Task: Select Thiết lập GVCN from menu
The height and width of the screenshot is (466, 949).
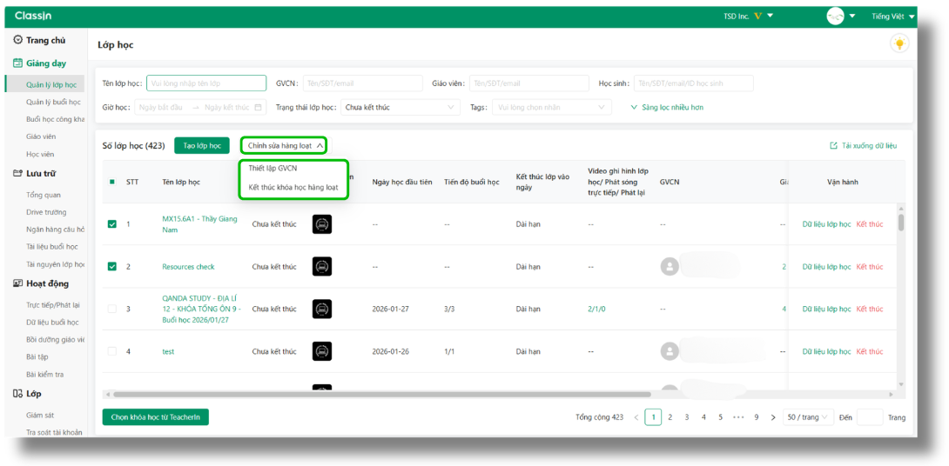Action: coord(273,169)
